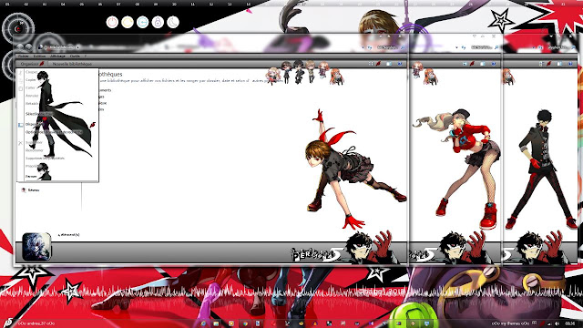Image resolution: width=583 pixels, height=328 pixels.
Task: Click the lock icon in the top dock
Action: [x=158, y=22]
